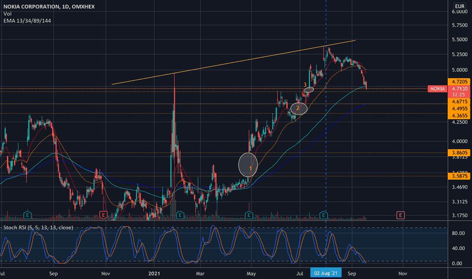472x279 pixels.
Task: Click the green earnings E marker near May
Action: click(x=249, y=215)
